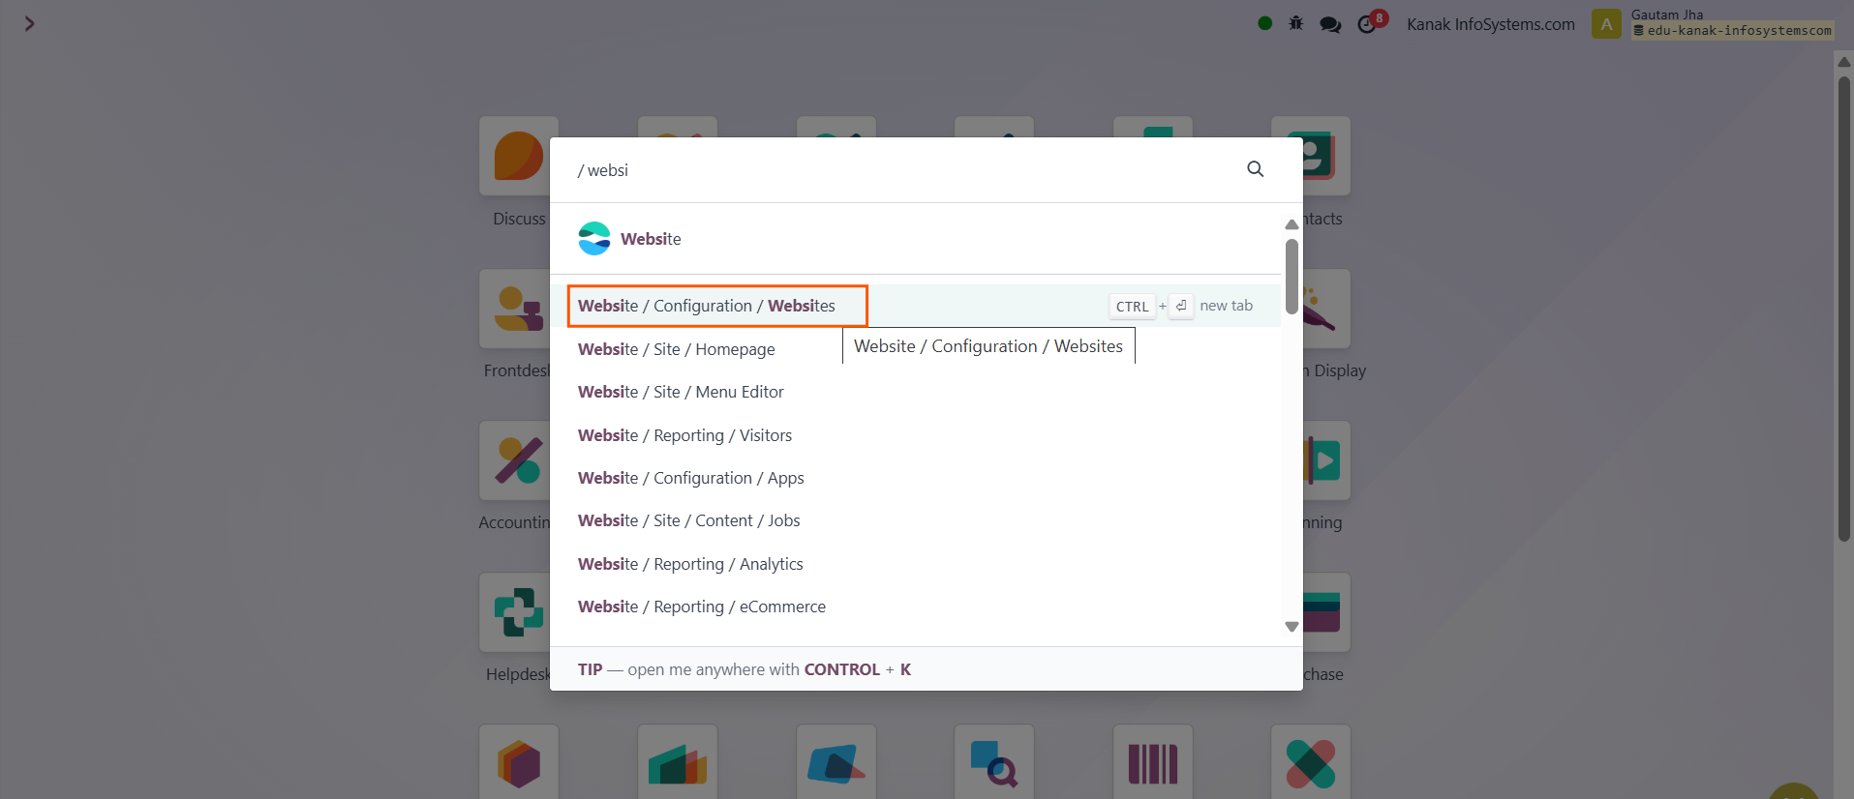Click the 'new tab' hint text
1854x799 pixels.
pos(1226,306)
